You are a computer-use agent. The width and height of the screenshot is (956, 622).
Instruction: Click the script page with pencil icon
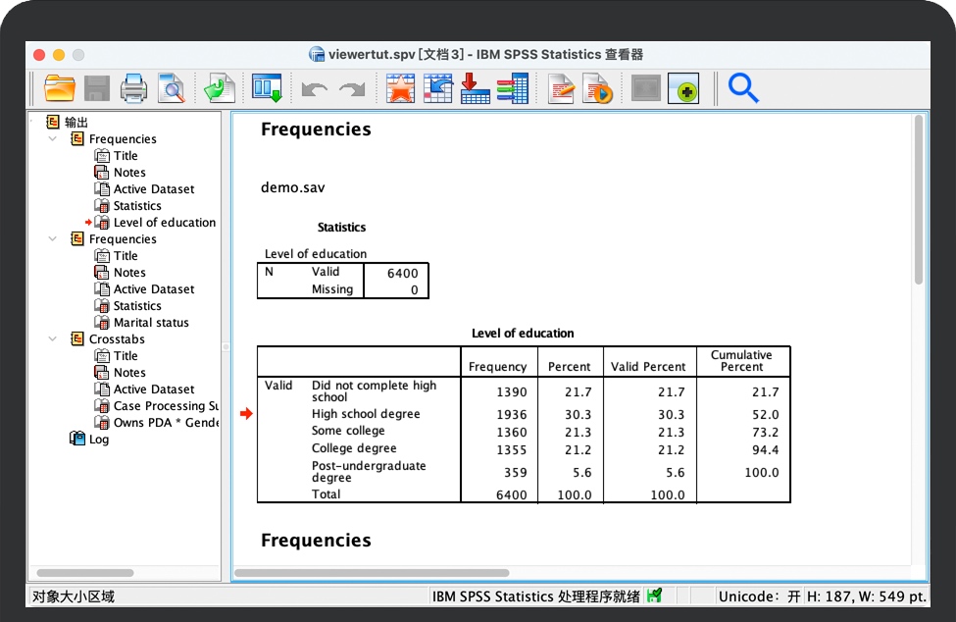[561, 88]
